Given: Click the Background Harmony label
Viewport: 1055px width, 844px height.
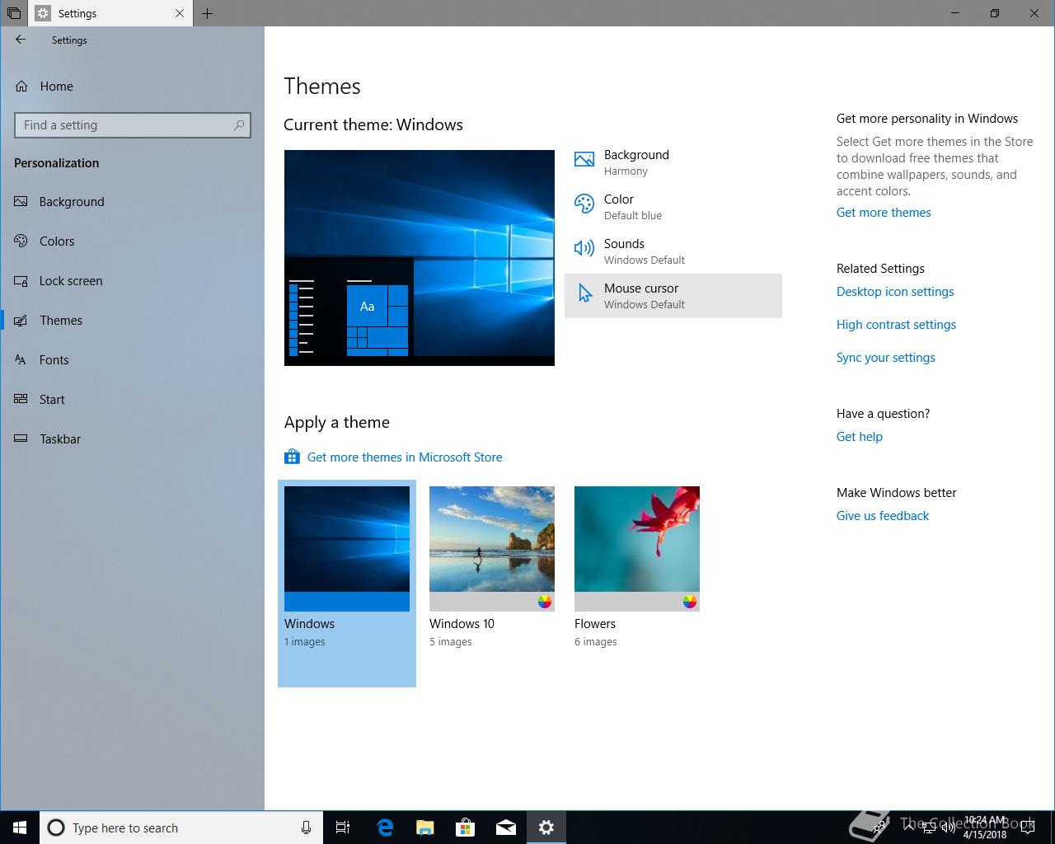Looking at the screenshot, I should [636, 162].
